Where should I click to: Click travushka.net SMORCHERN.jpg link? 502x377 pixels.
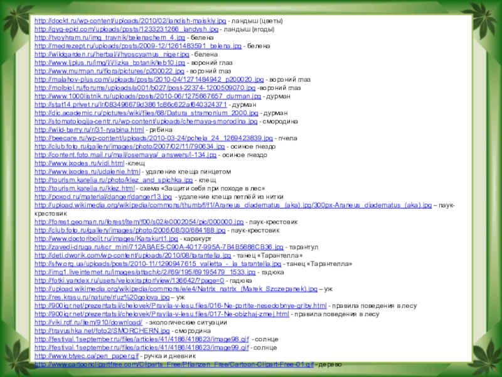point(102,331)
